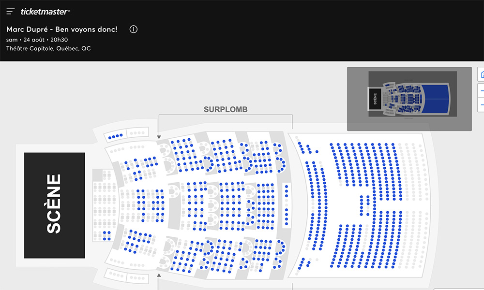Click the venue minimap thumbnail
484x290 pixels.
[409, 99]
